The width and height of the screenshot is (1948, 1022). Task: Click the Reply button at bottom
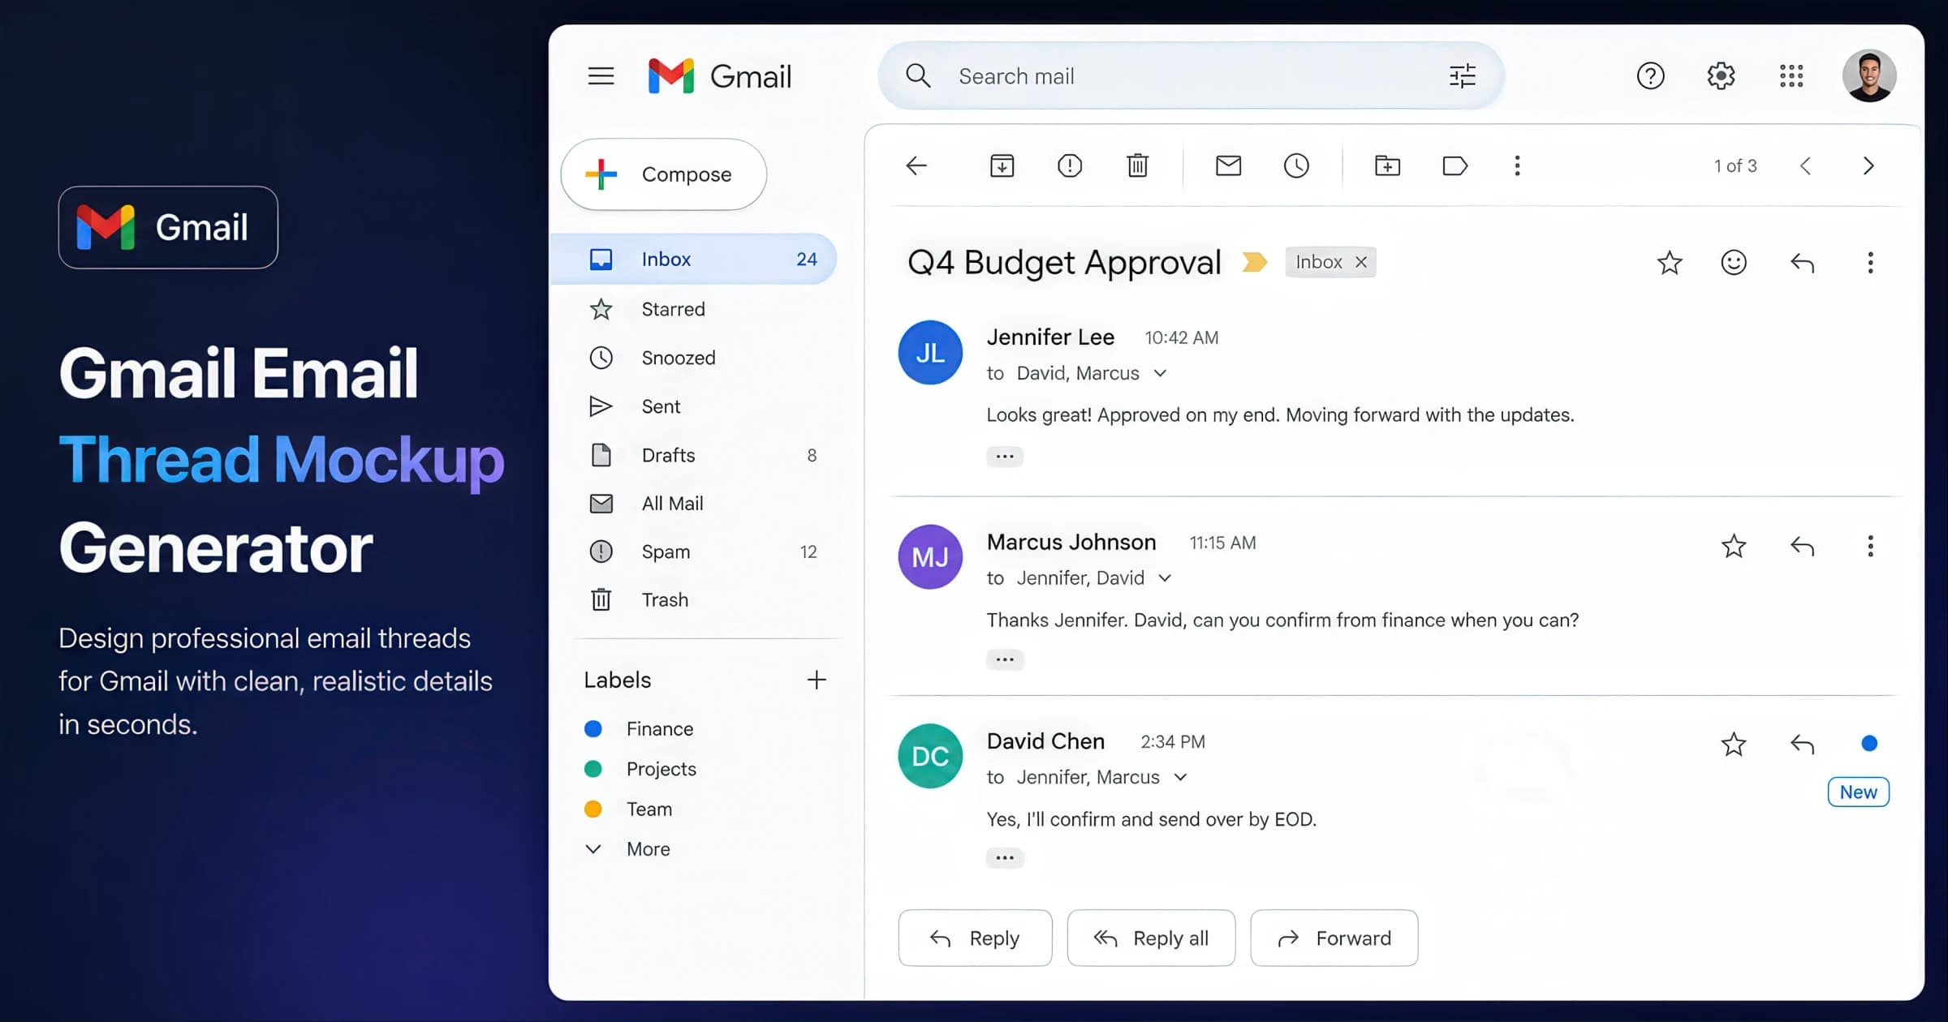(975, 938)
